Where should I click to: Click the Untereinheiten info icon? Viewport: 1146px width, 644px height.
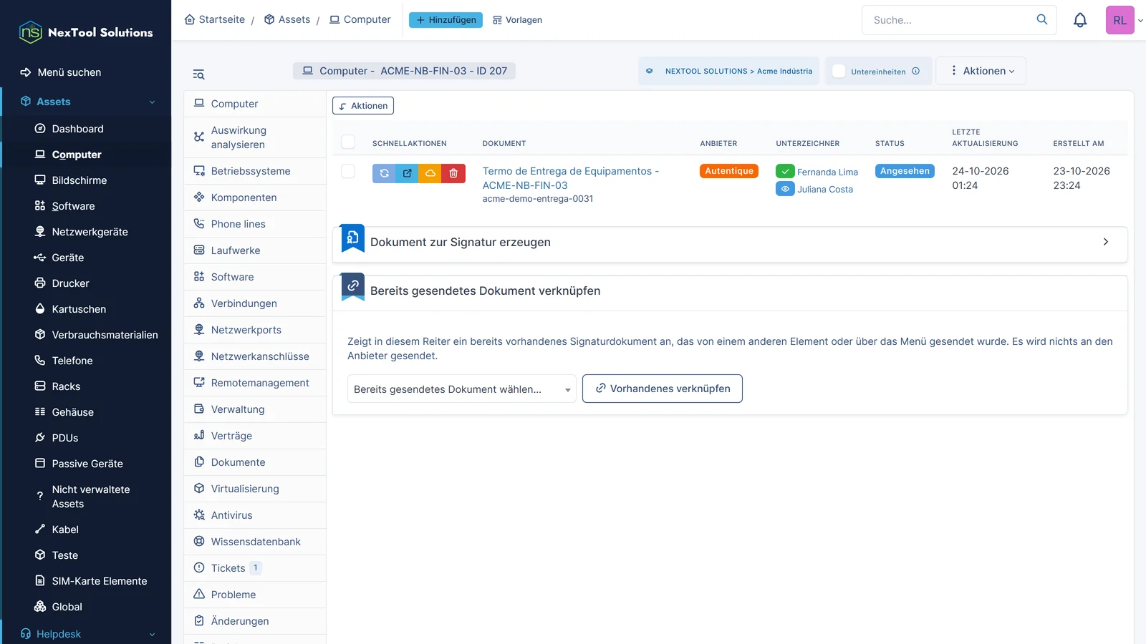pyautogui.click(x=915, y=72)
